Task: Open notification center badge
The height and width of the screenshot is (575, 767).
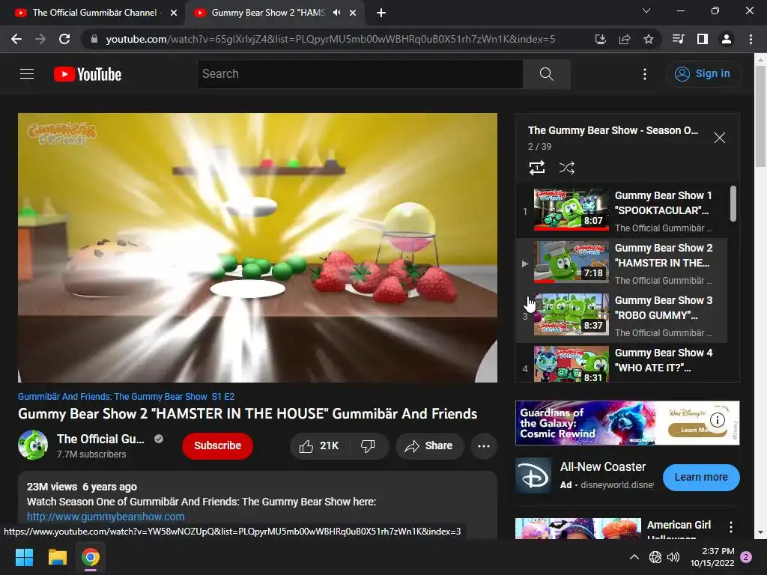Action: tap(746, 557)
